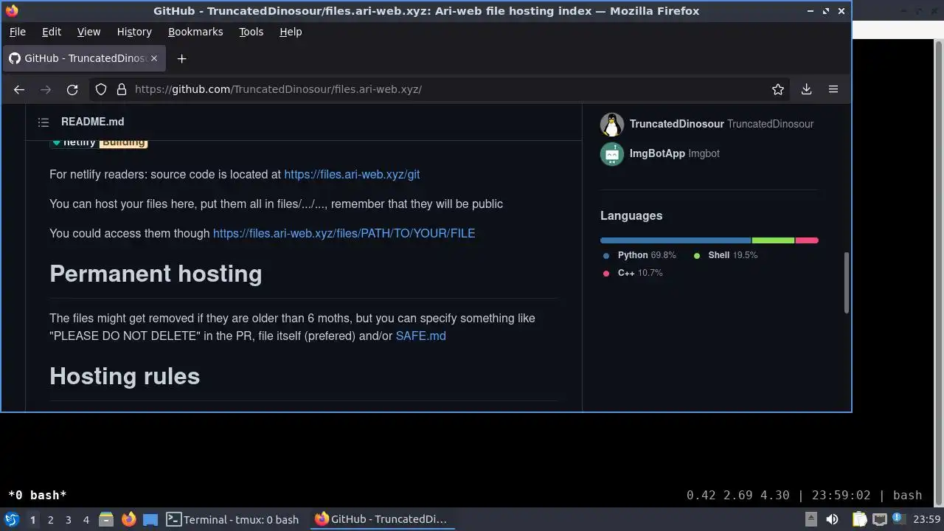944x531 pixels.
Task: Launch the file manager from the taskbar
Action: click(106, 519)
